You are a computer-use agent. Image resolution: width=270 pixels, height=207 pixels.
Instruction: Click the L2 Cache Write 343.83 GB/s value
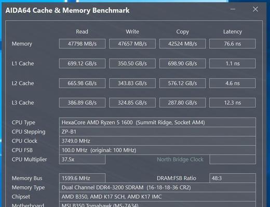pos(132,83)
